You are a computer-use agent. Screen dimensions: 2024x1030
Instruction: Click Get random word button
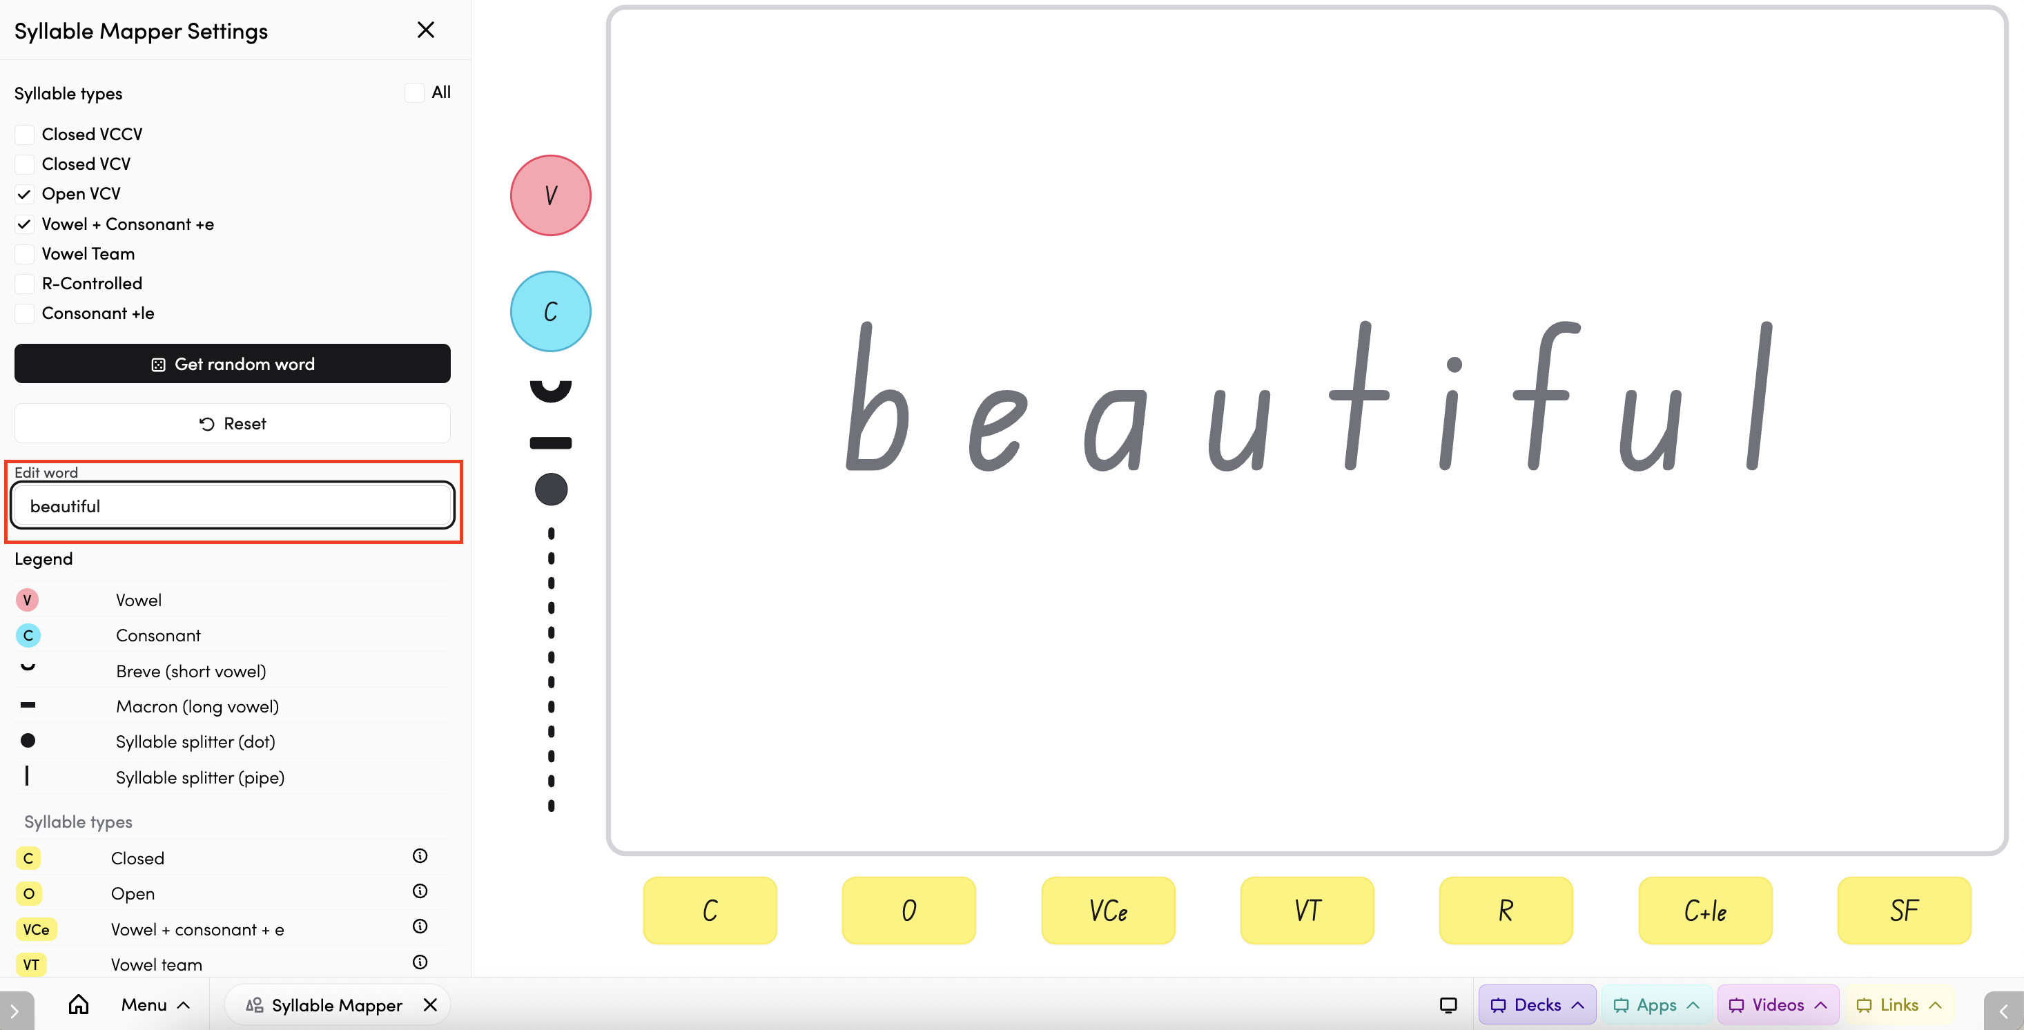[x=232, y=364]
